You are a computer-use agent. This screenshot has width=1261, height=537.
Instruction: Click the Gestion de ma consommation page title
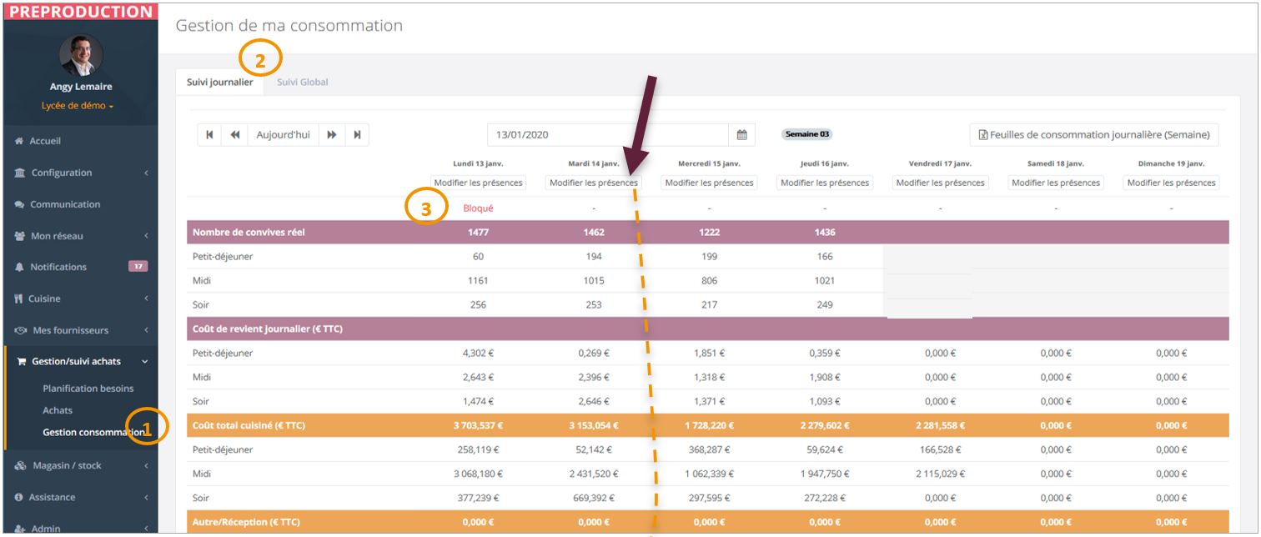pyautogui.click(x=289, y=26)
